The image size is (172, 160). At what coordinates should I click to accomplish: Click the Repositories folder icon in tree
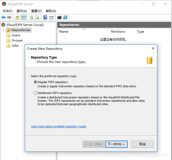(8, 30)
